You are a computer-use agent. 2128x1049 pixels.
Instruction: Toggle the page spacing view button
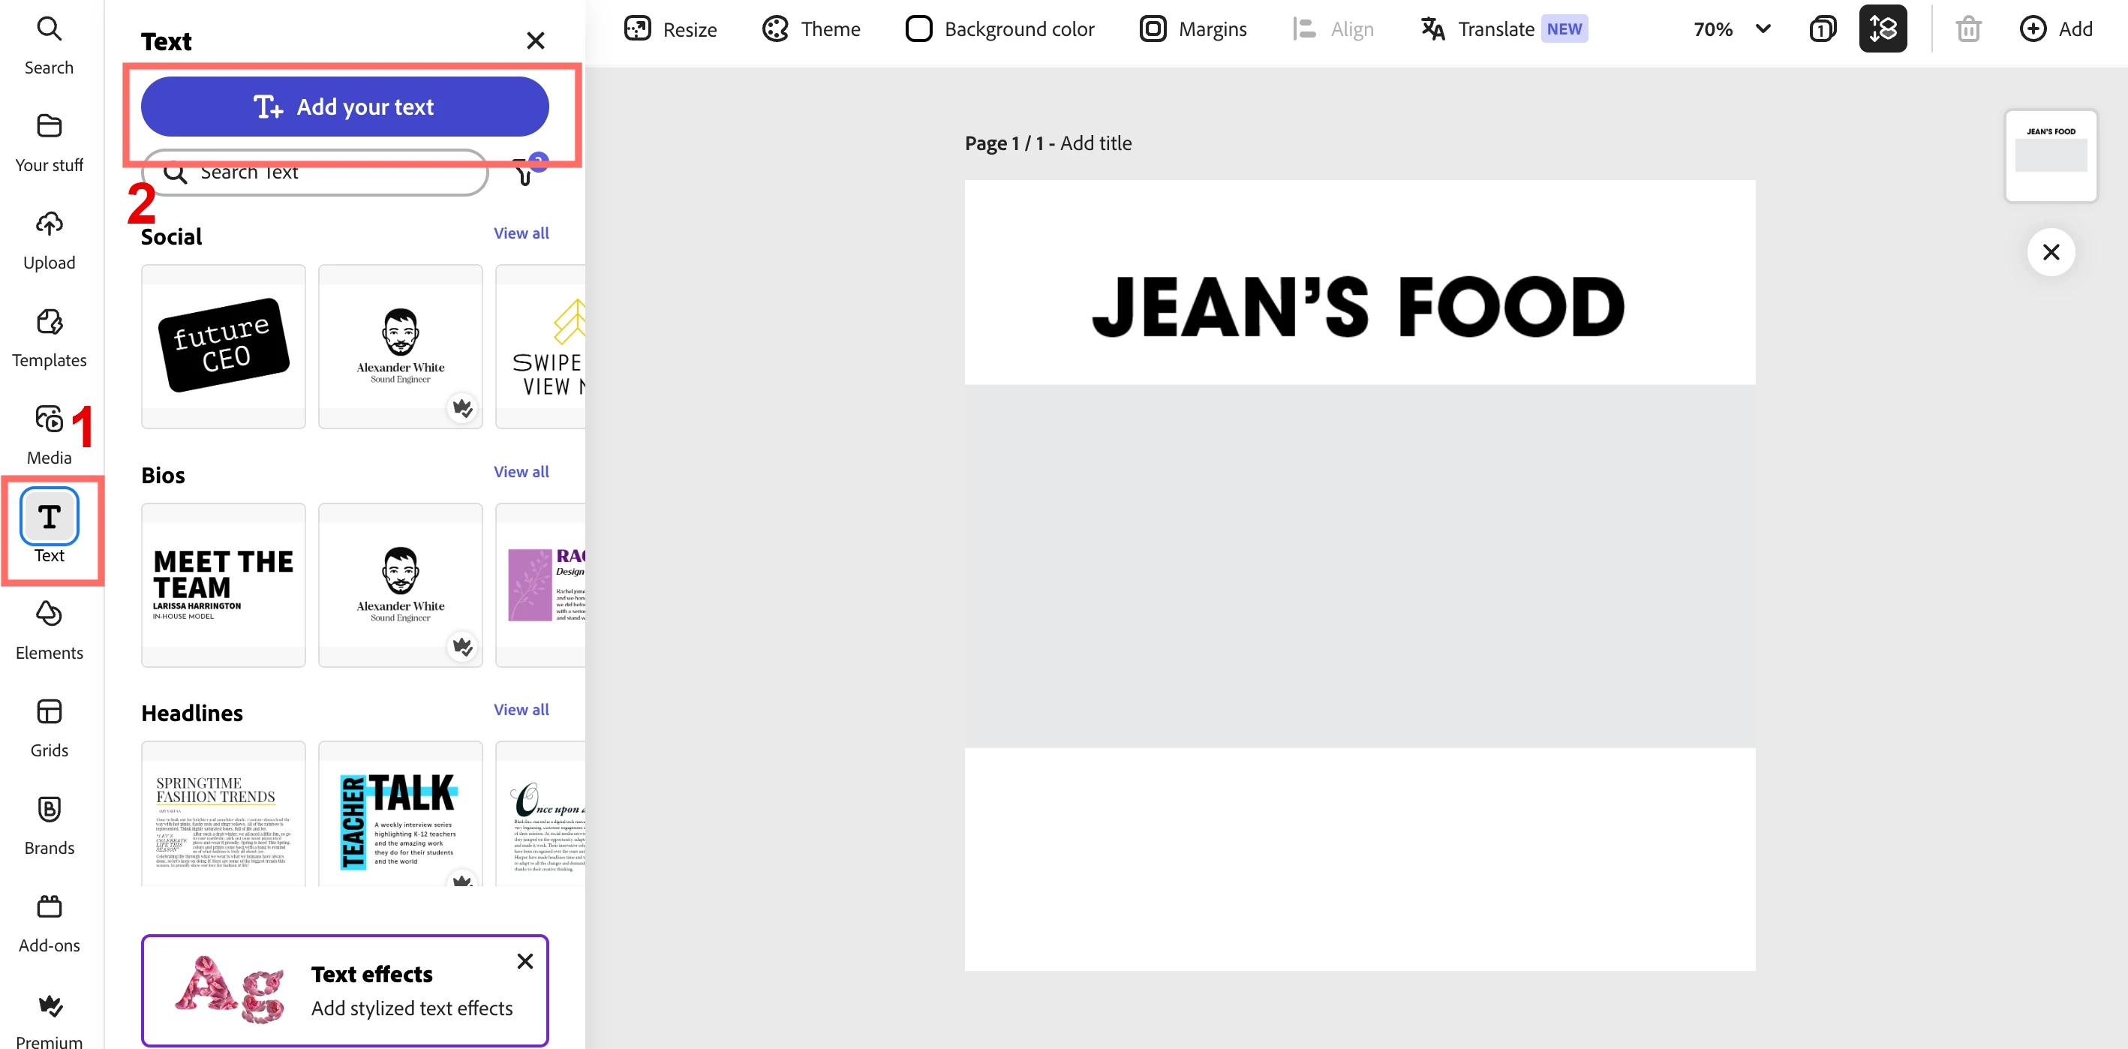pos(1882,29)
